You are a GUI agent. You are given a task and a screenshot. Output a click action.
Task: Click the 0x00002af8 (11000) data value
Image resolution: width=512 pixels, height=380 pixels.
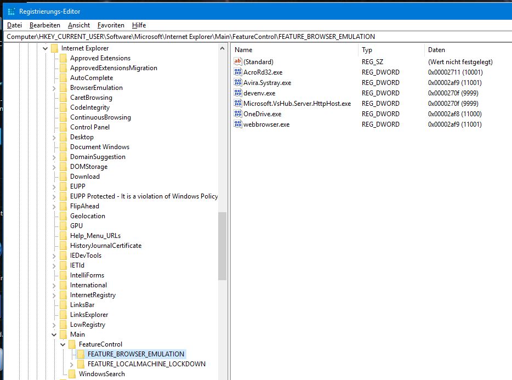point(454,114)
